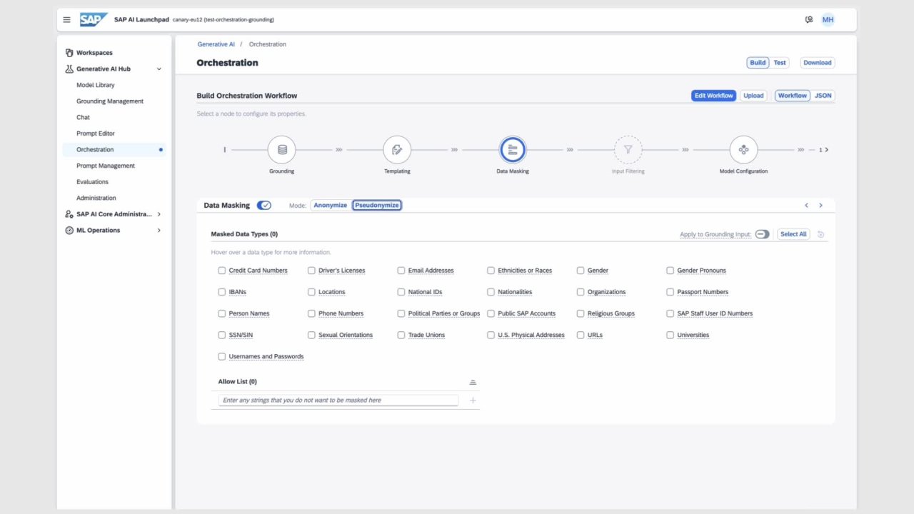Open the support headset icon
This screenshot has width=914, height=514.
coord(809,20)
